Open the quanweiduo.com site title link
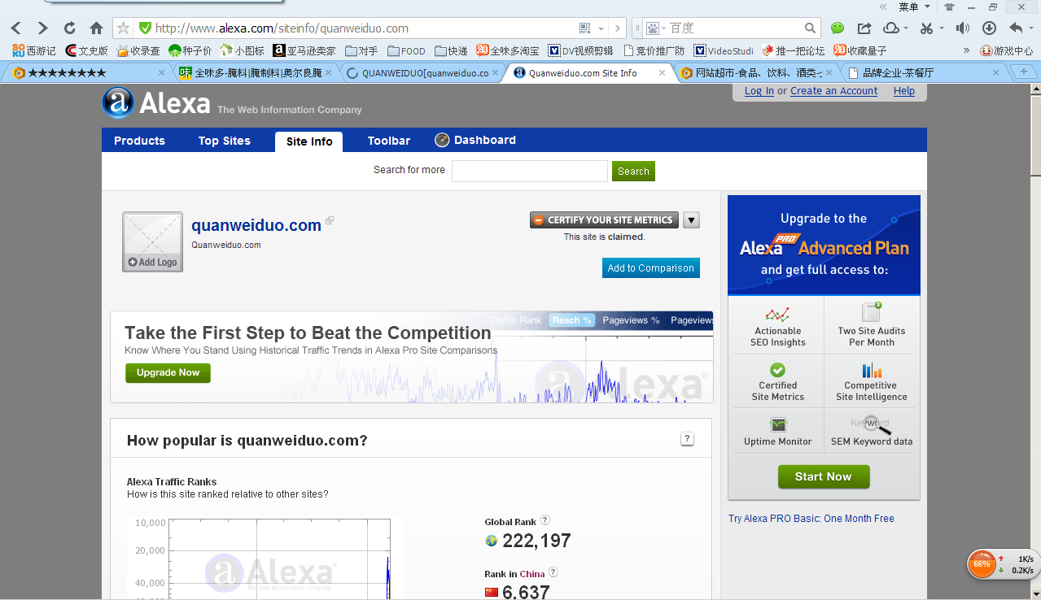Image resolution: width=1041 pixels, height=600 pixels. 256,225
